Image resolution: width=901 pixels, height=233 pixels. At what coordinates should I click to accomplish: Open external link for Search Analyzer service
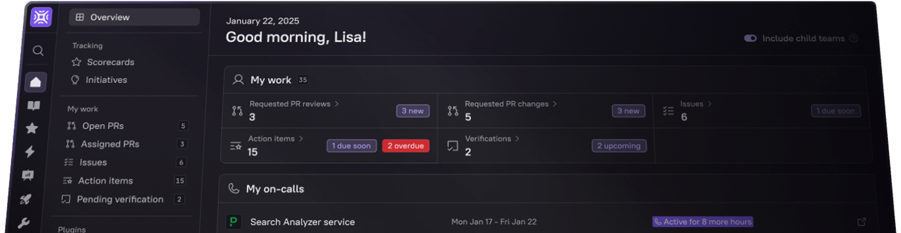coord(862,222)
